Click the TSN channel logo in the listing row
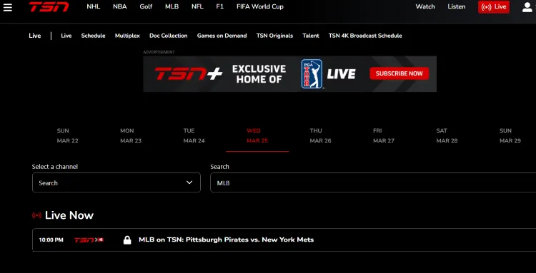536x273 pixels. pos(89,240)
